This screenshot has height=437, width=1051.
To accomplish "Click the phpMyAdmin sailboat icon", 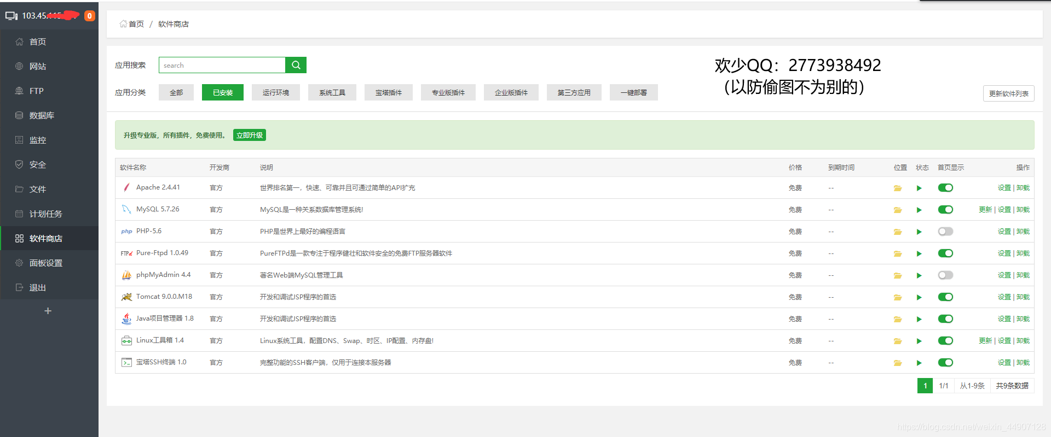I will tap(126, 275).
